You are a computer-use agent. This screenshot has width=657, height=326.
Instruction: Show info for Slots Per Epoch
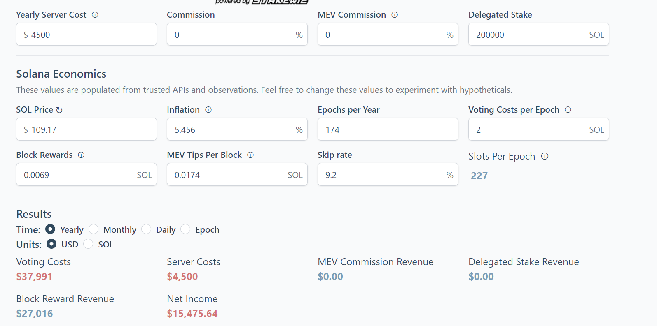[x=545, y=156]
